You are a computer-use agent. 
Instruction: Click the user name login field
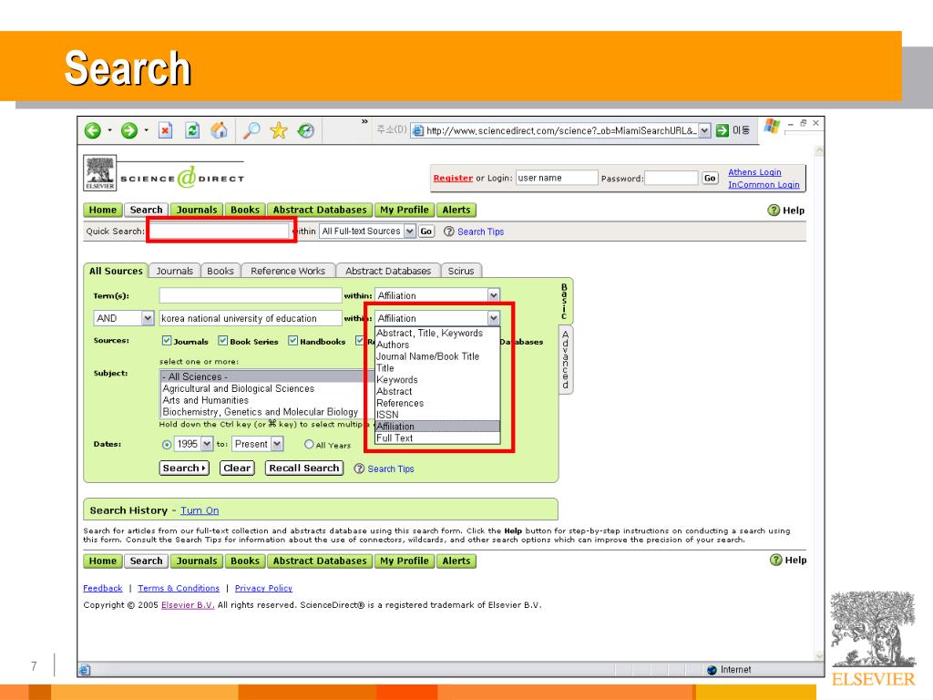[x=557, y=178]
